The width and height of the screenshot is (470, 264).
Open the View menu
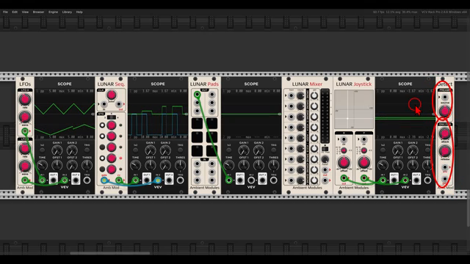25,12
